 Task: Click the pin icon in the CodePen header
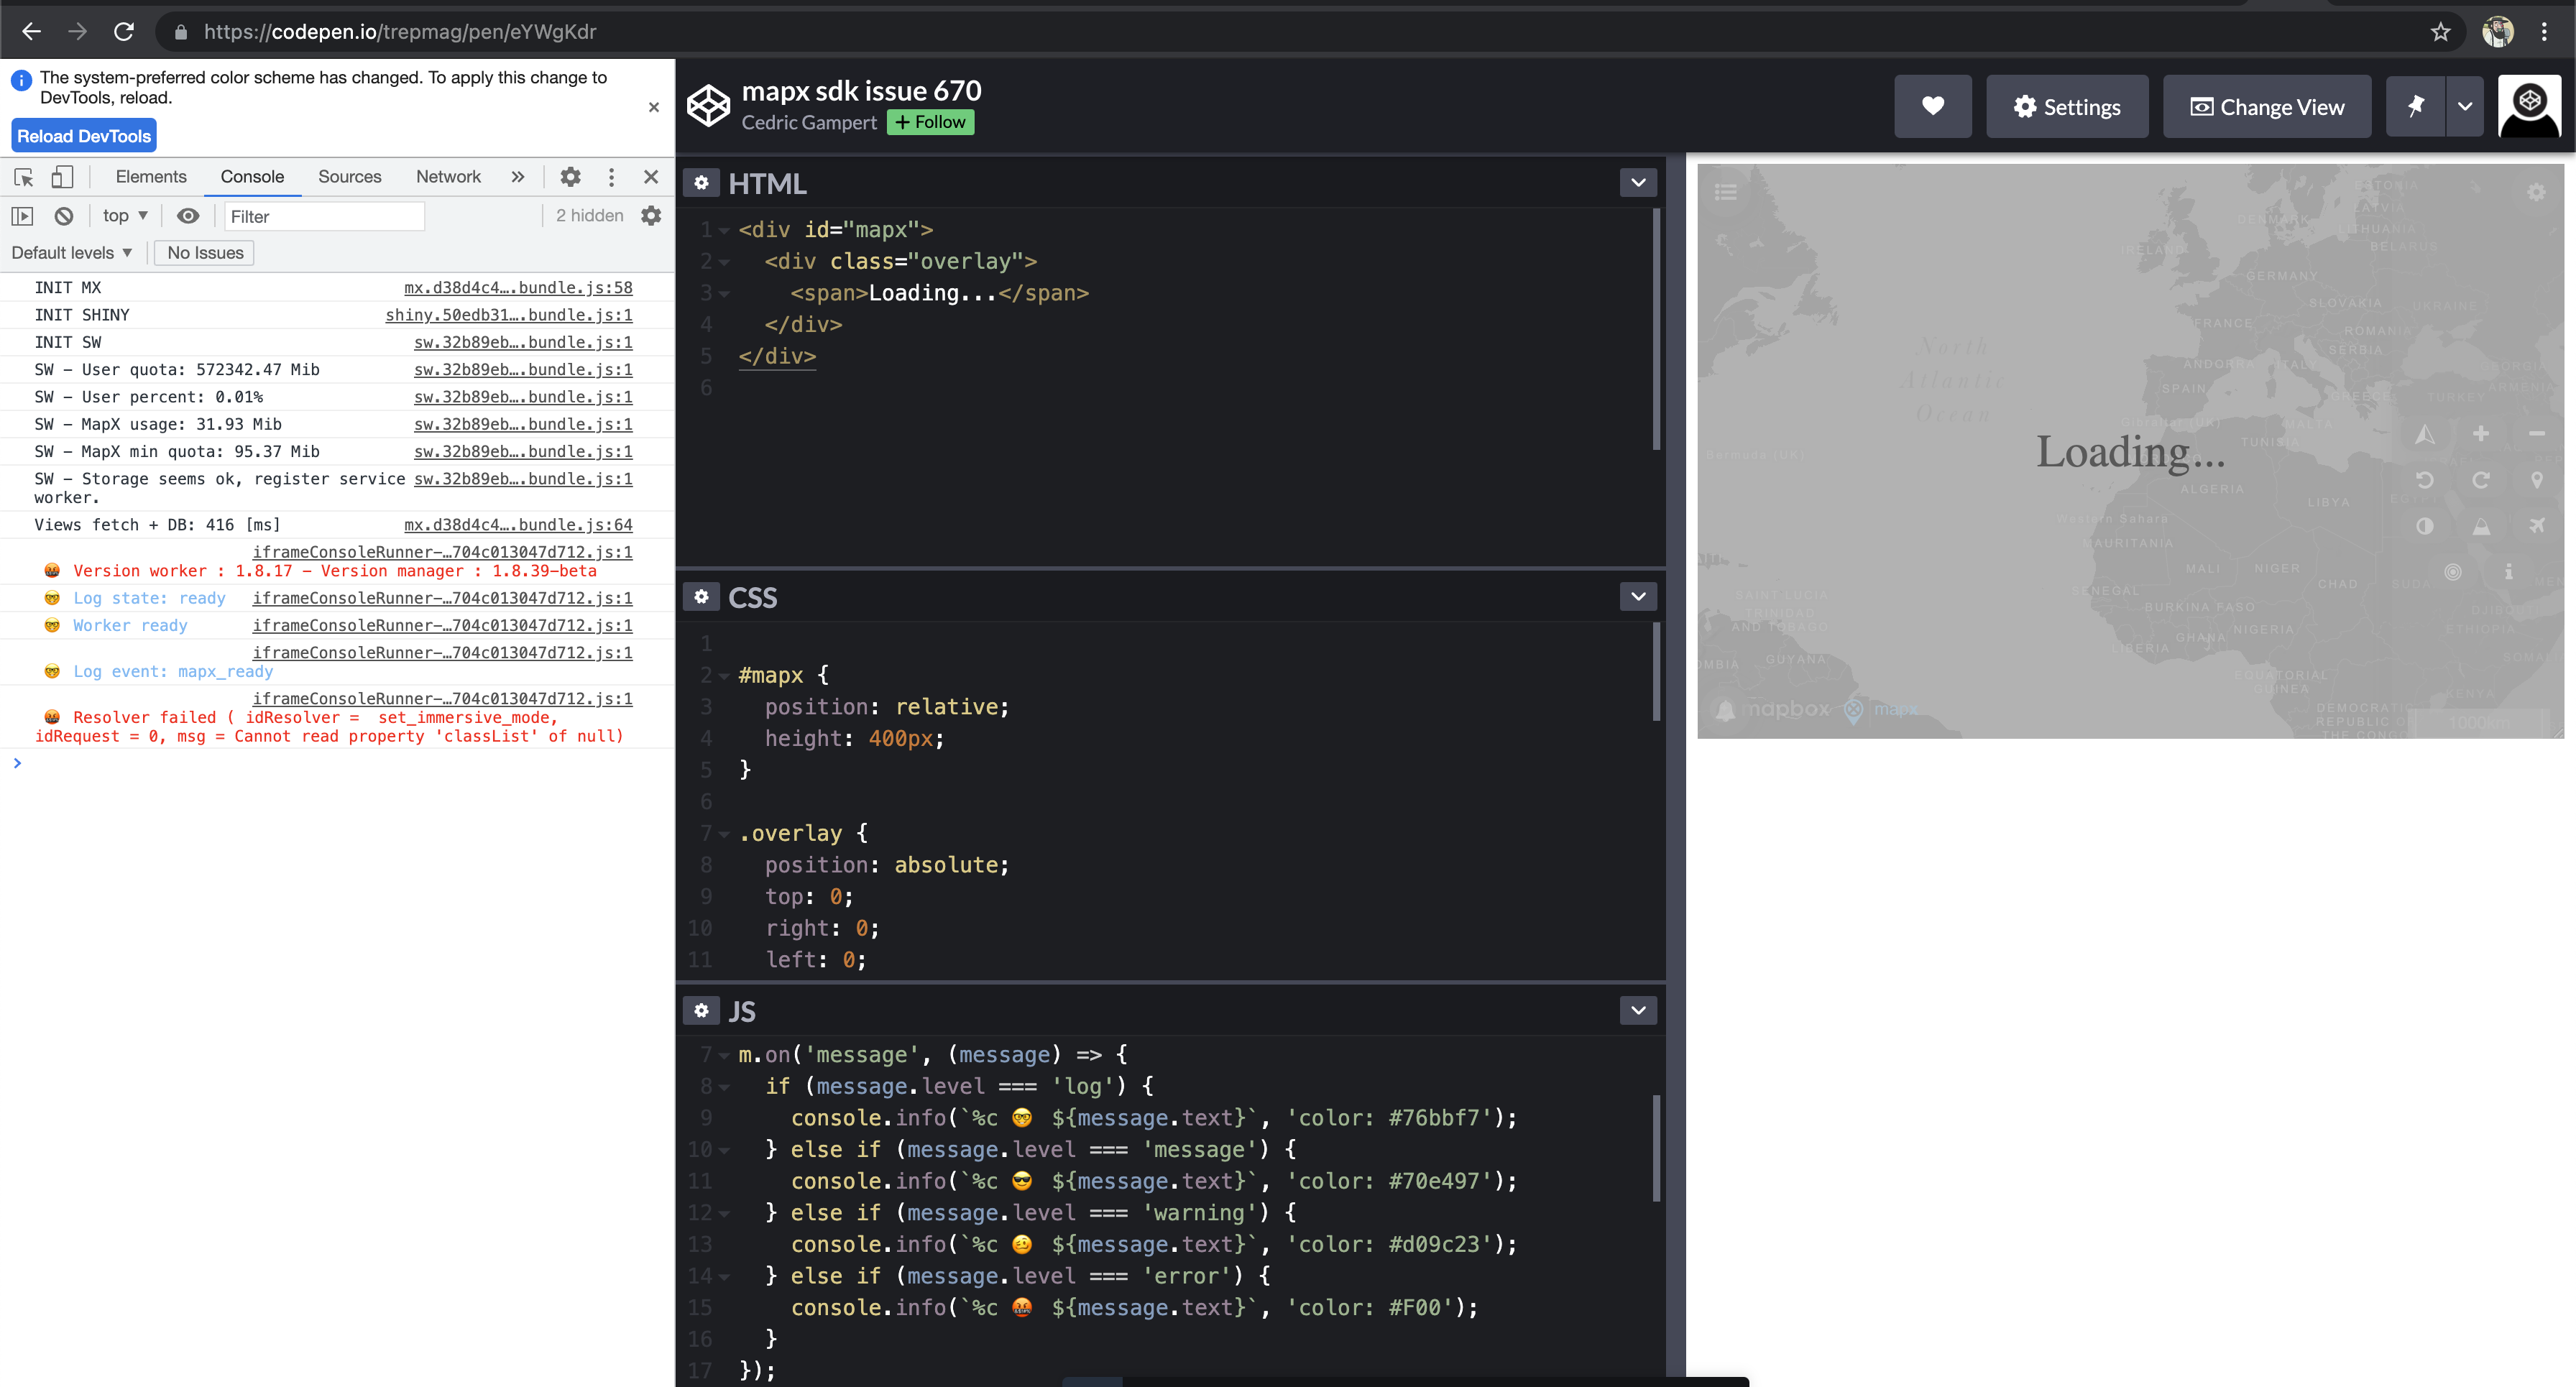coord(2415,106)
